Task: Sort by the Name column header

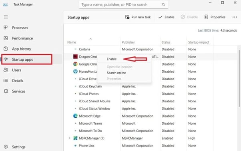Action: (72, 42)
